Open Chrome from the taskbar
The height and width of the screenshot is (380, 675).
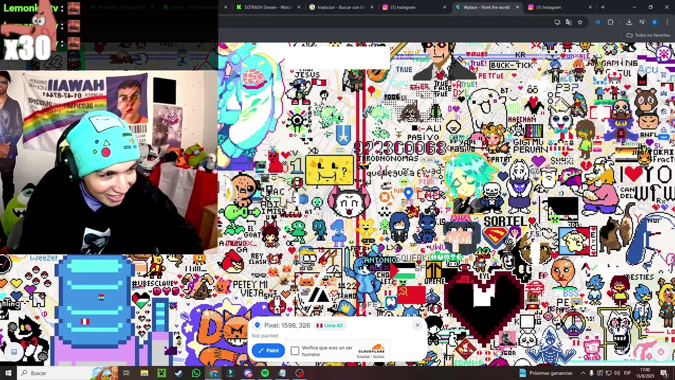tap(214, 373)
